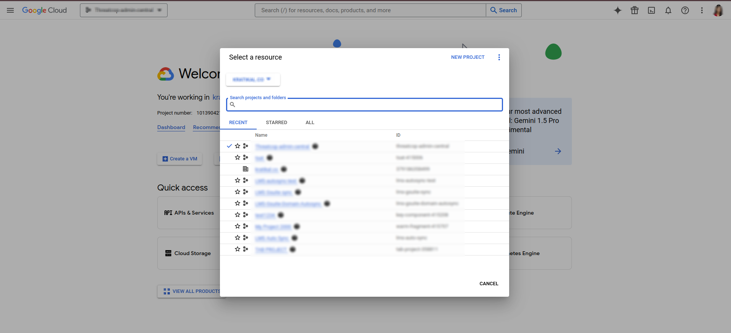Star the Threatcop-admin-central project

(x=238, y=146)
